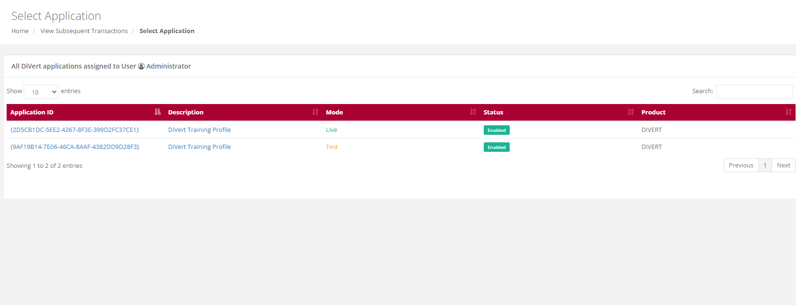The height and width of the screenshot is (305, 796).
Task: Go to Previous page
Action: (741, 166)
